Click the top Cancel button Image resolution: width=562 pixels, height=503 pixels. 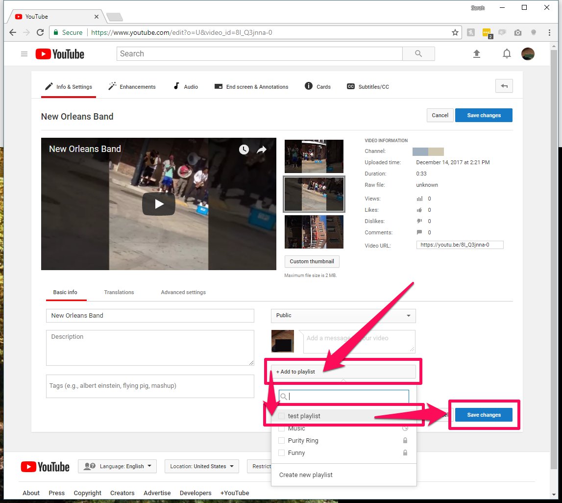[x=440, y=115]
